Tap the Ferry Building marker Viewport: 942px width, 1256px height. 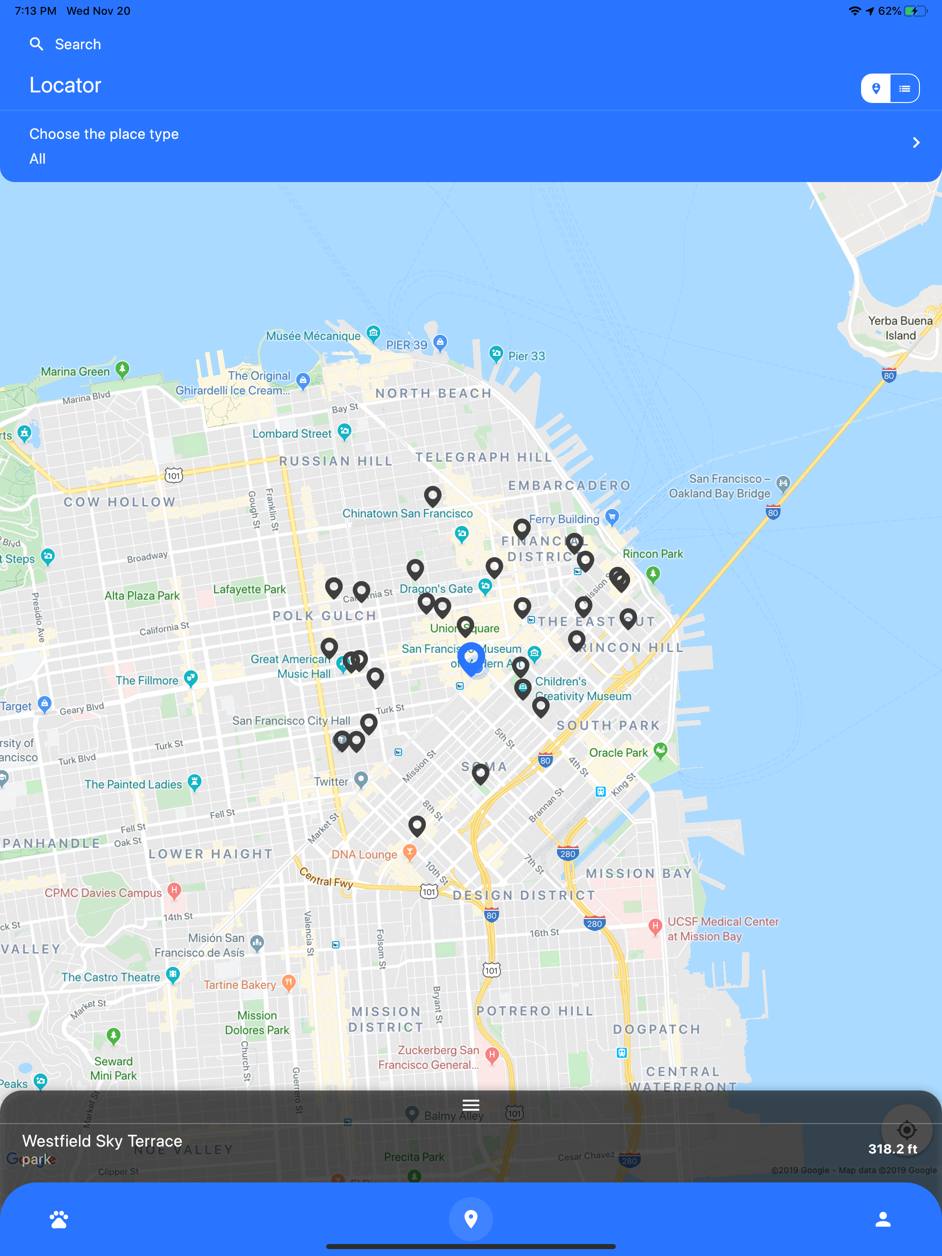[x=612, y=517]
